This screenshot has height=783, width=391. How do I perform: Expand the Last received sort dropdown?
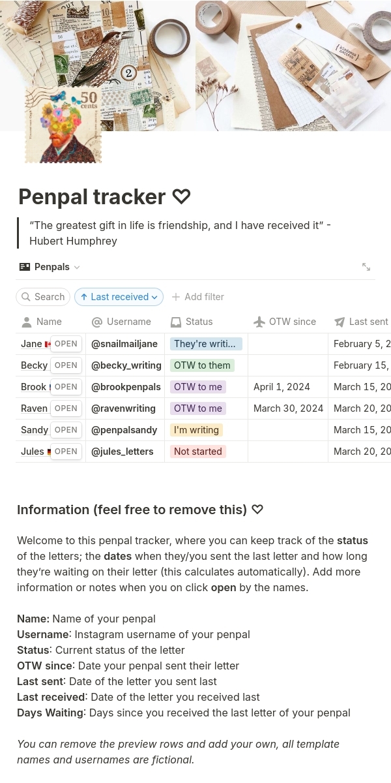coord(154,297)
